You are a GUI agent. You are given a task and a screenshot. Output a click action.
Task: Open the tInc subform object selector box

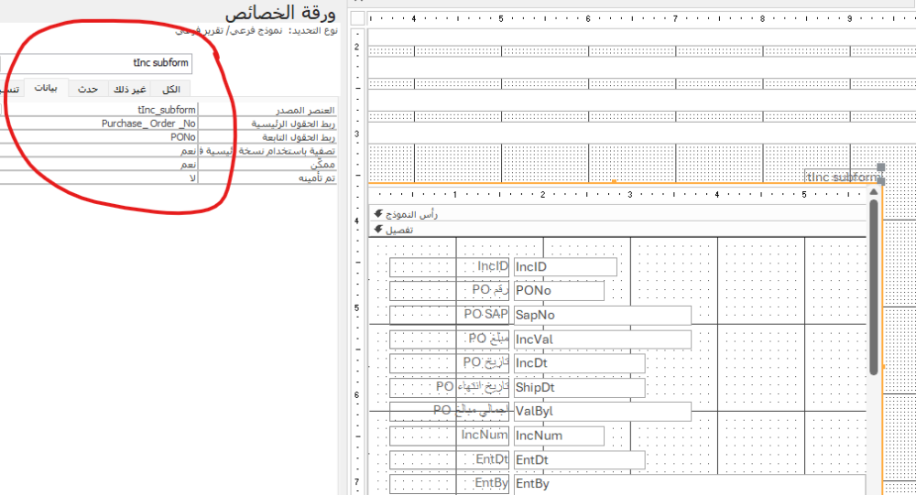click(x=96, y=63)
